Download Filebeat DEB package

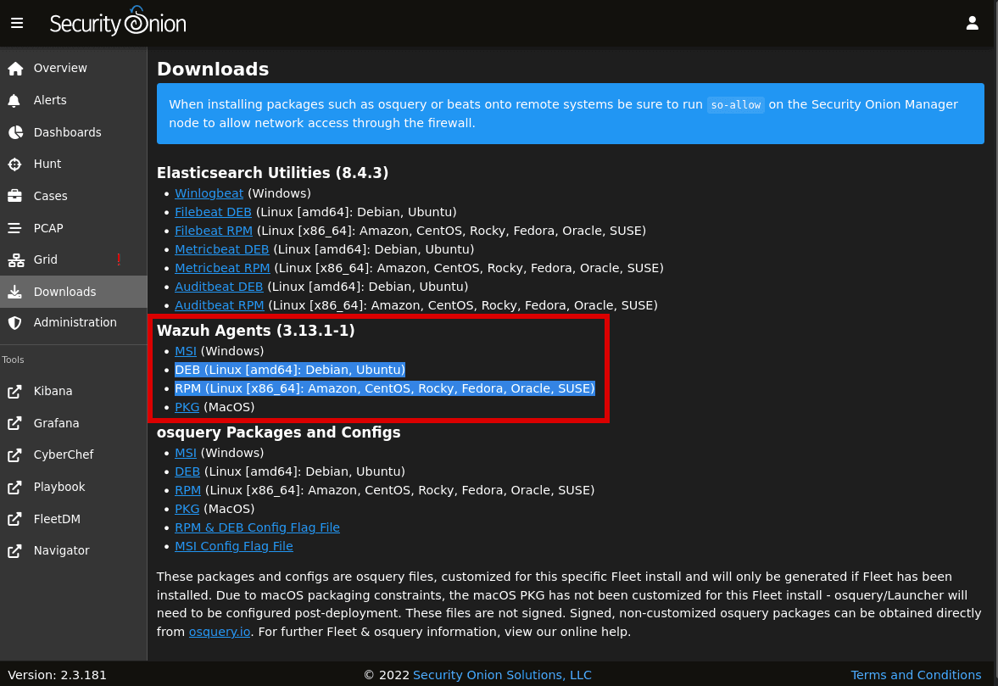pos(213,212)
